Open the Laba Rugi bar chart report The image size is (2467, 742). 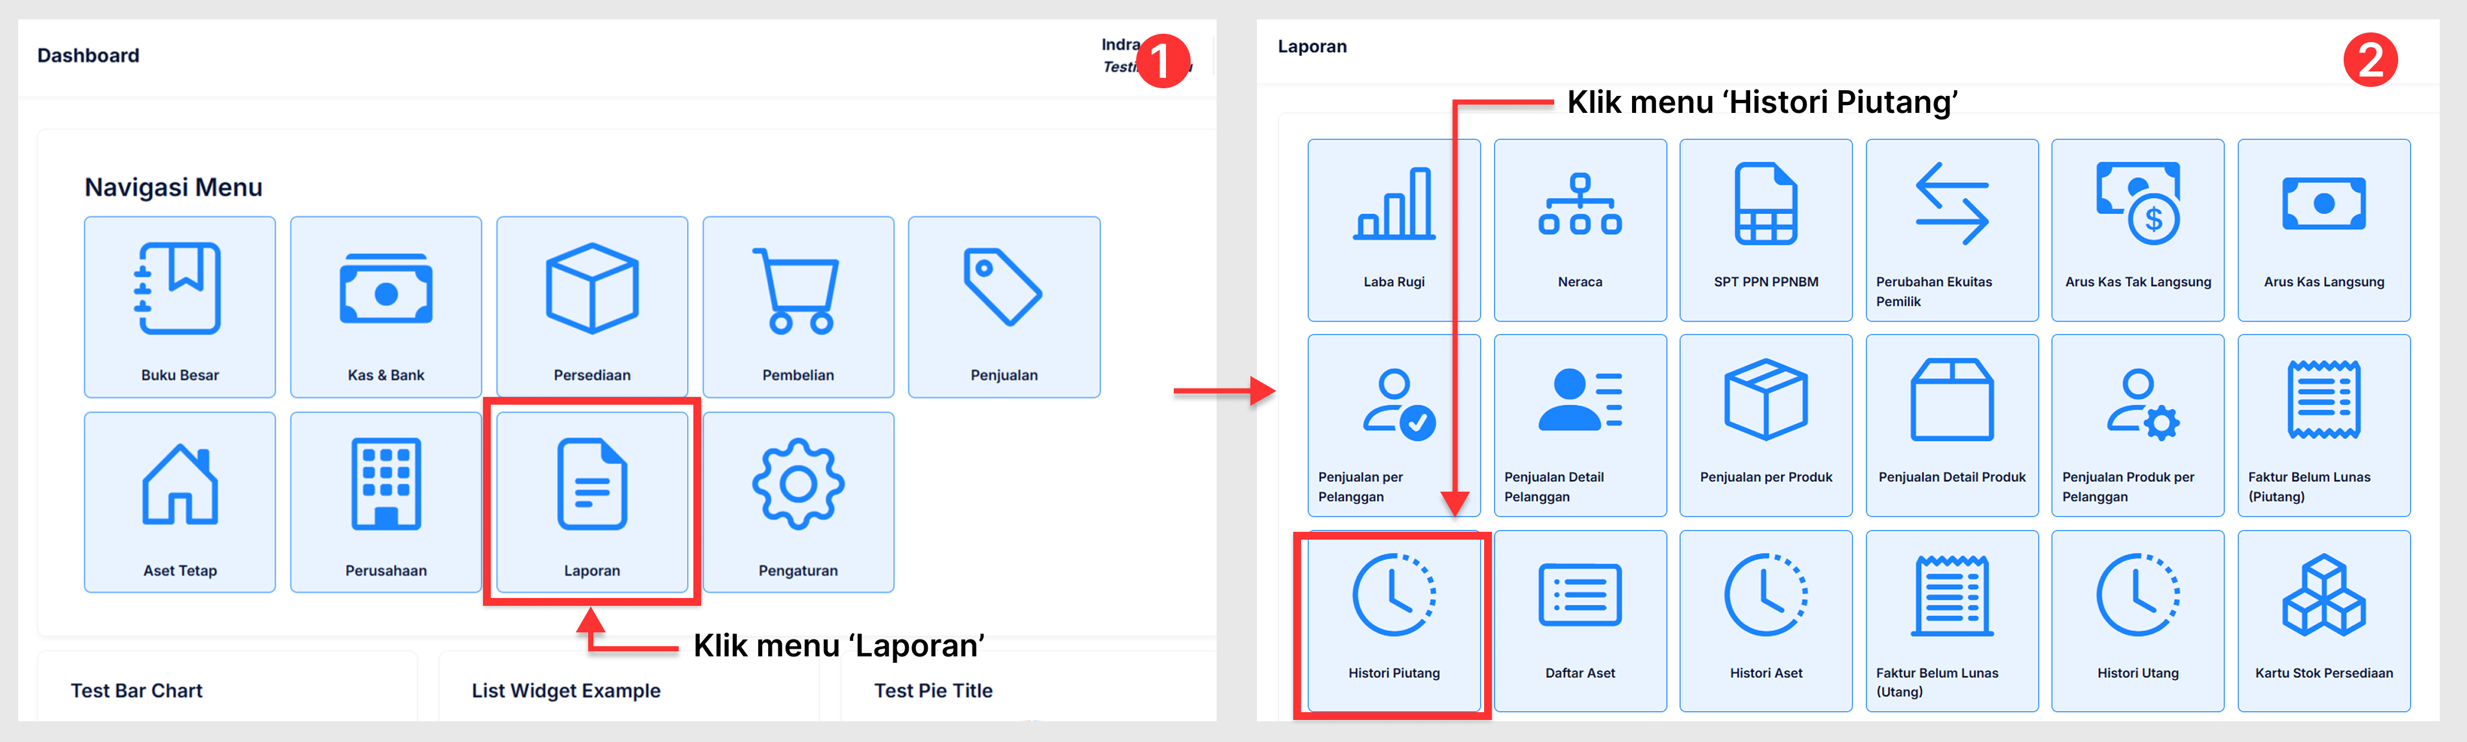(1393, 206)
